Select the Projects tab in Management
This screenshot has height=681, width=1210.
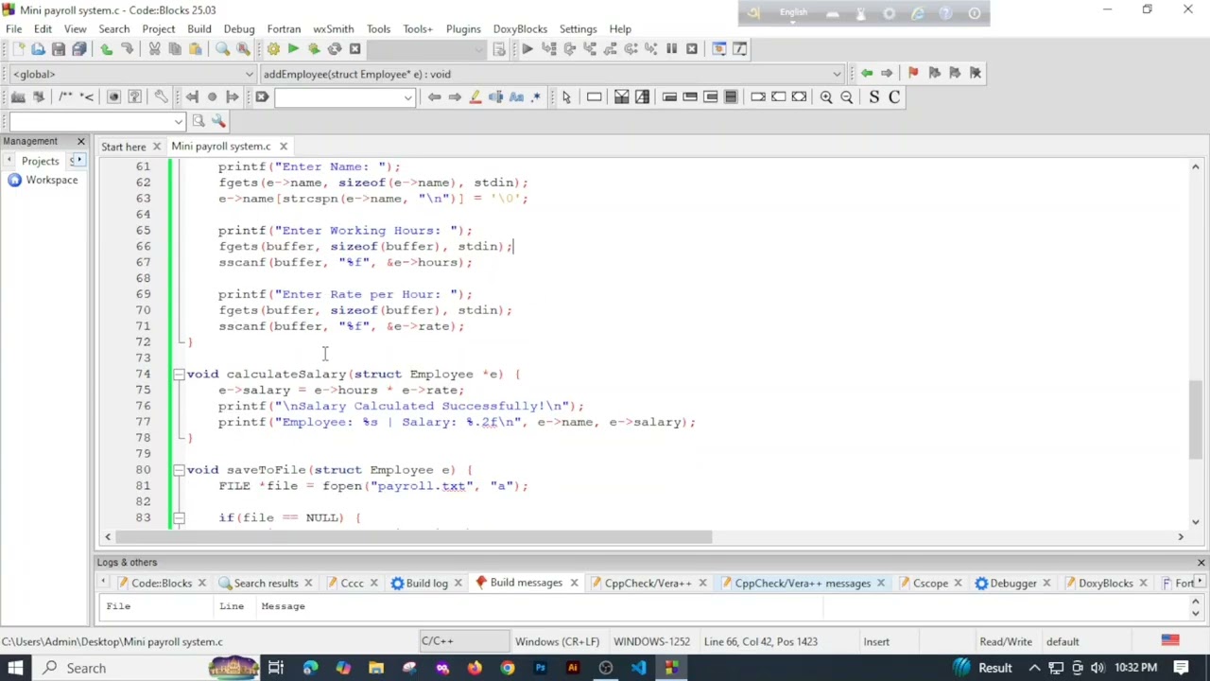pyautogui.click(x=40, y=161)
